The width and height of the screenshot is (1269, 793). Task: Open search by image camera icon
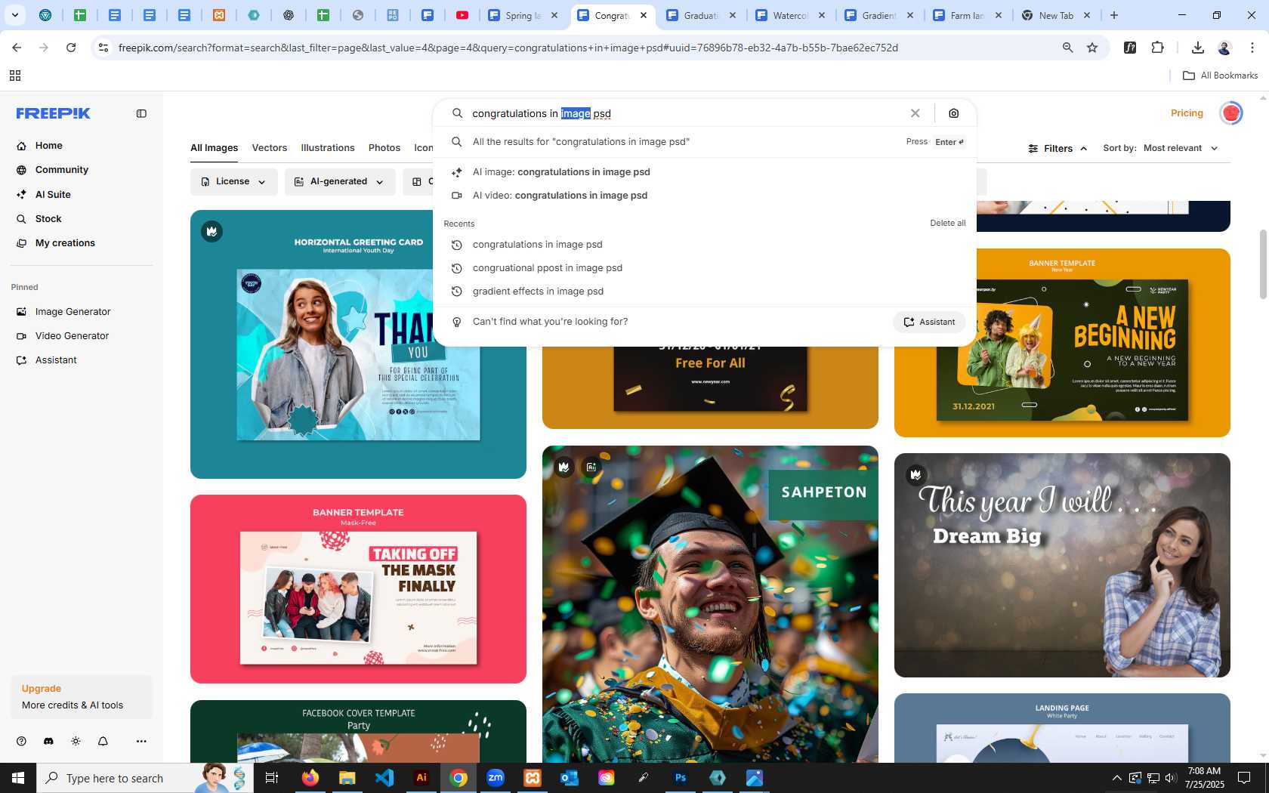point(954,113)
